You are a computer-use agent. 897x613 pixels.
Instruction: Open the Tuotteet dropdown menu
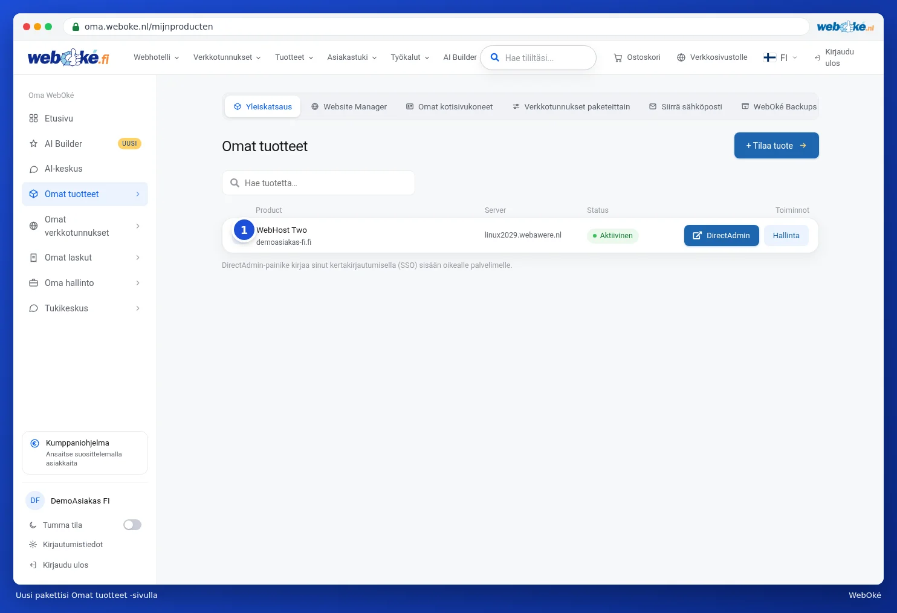[x=294, y=57]
